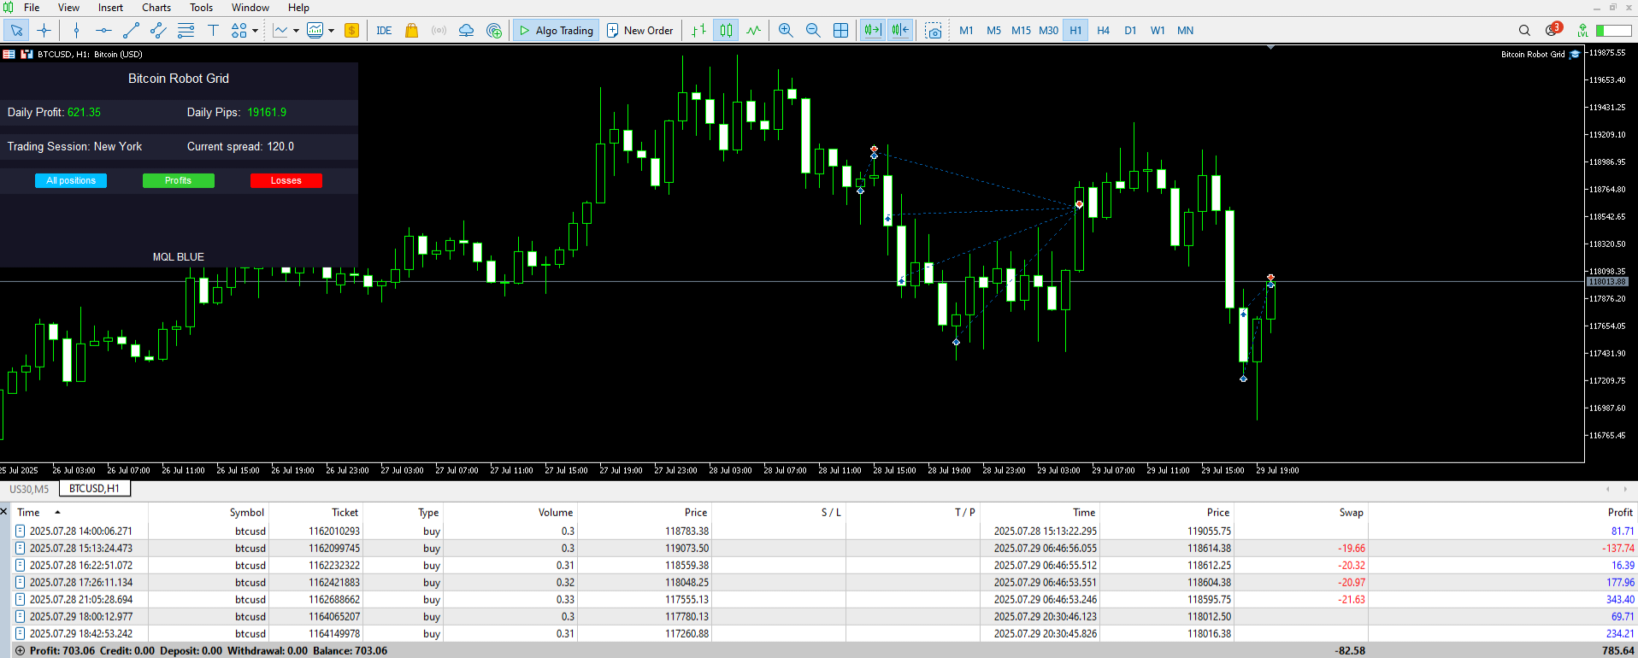Pick the trendline drawing tool
This screenshot has height=658, width=1638.
click(131, 31)
